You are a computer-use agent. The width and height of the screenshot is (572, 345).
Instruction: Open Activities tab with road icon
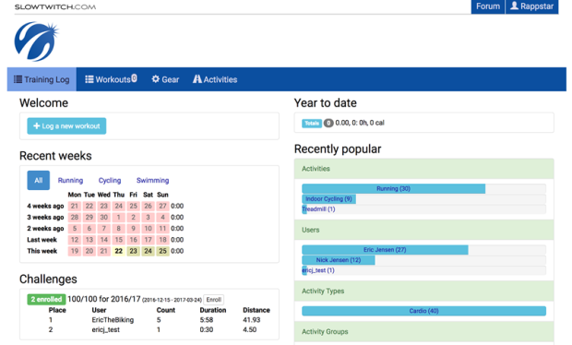point(215,79)
